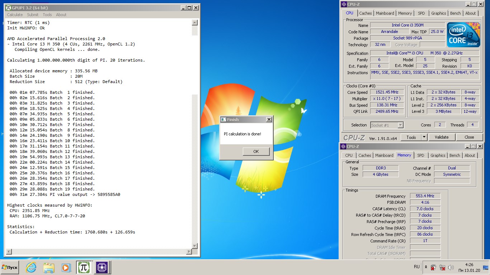Switch to SPD tab in upper CPU-Z
The height and width of the screenshot is (275, 490).
(x=421, y=13)
